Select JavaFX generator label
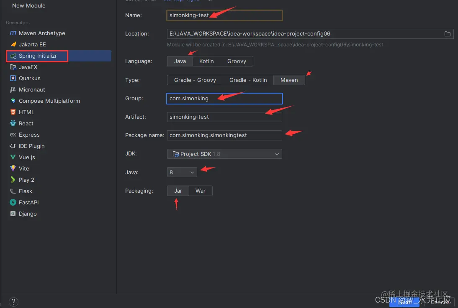Viewport: 458px width, 308px height. point(28,67)
